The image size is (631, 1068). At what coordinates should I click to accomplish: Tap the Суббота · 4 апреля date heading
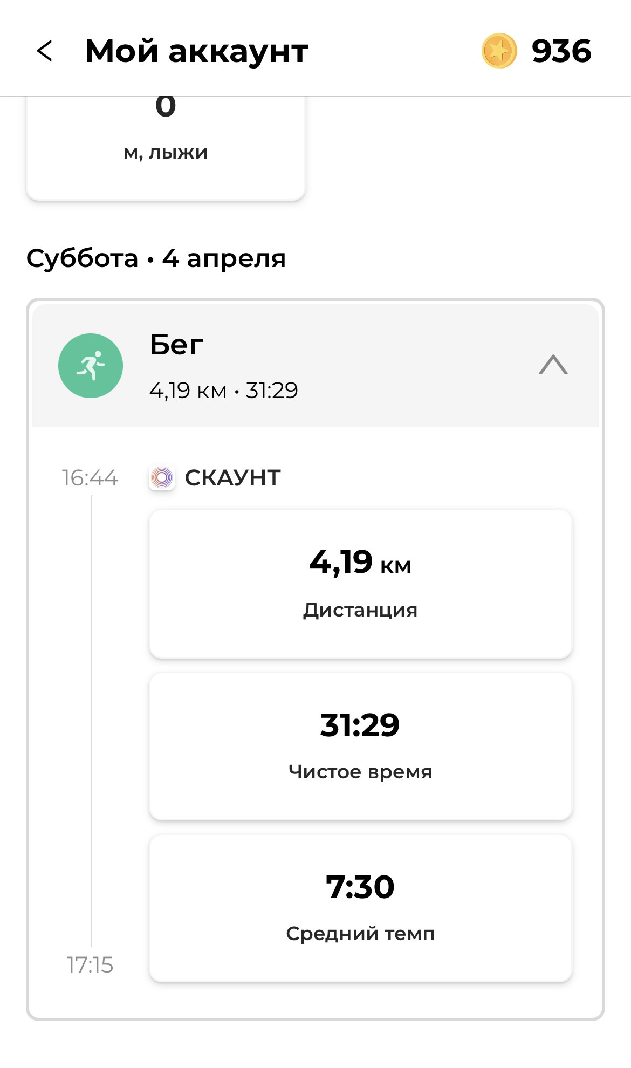click(x=156, y=258)
